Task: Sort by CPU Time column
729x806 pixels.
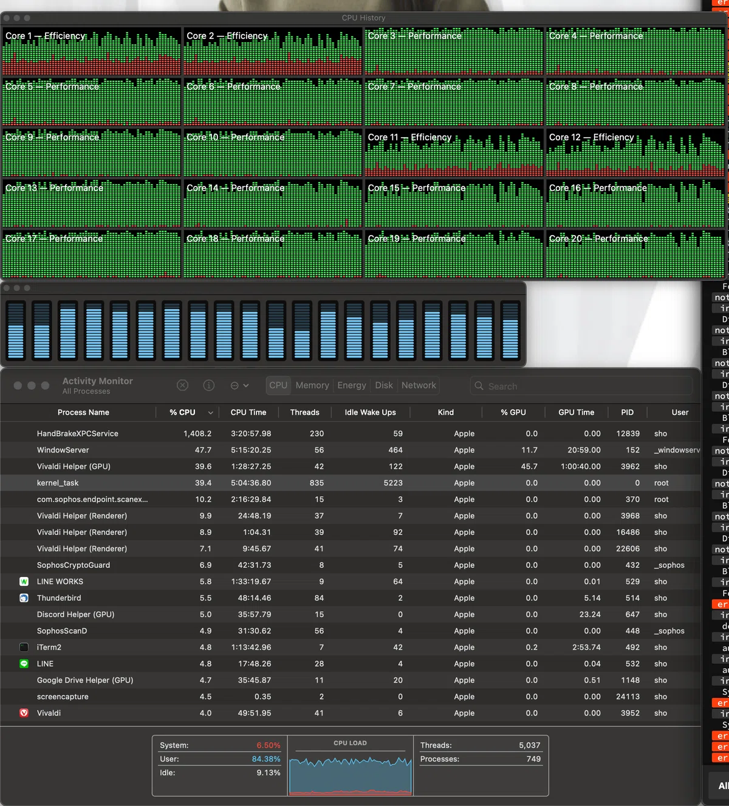Action: pyautogui.click(x=248, y=412)
